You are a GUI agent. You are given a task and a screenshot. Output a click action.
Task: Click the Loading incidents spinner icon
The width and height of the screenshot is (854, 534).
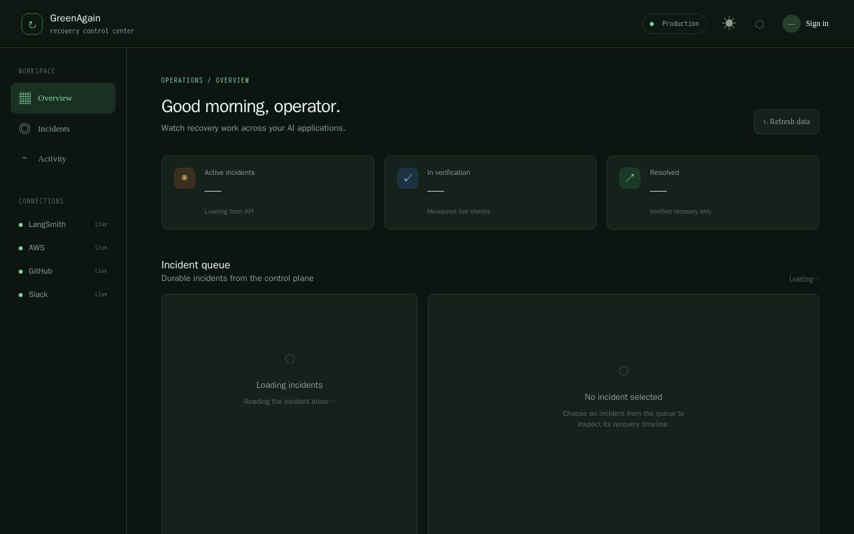tap(290, 359)
